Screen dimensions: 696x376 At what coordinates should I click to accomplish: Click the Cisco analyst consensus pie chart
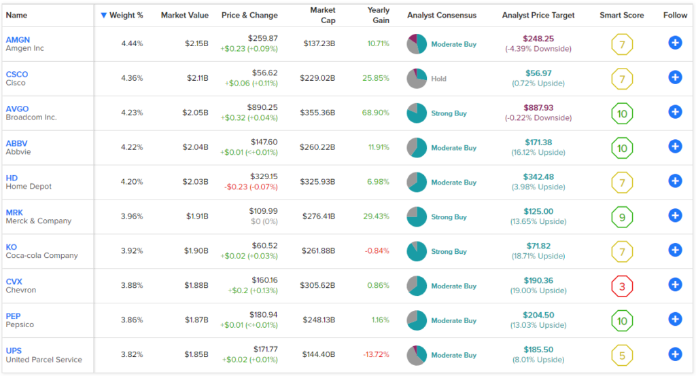pyautogui.click(x=417, y=79)
